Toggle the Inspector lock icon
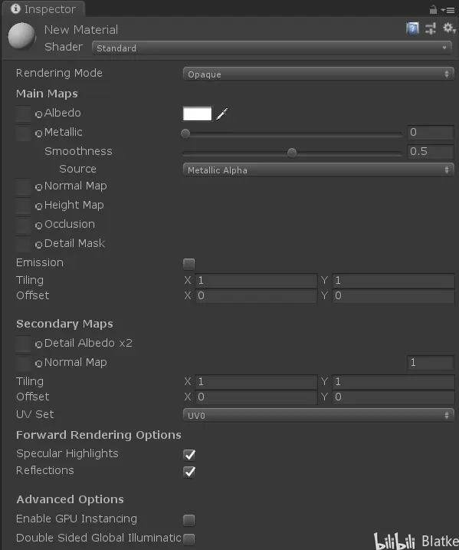 coord(433,9)
